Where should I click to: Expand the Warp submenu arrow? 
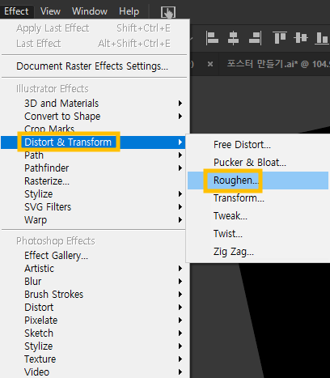click(180, 220)
